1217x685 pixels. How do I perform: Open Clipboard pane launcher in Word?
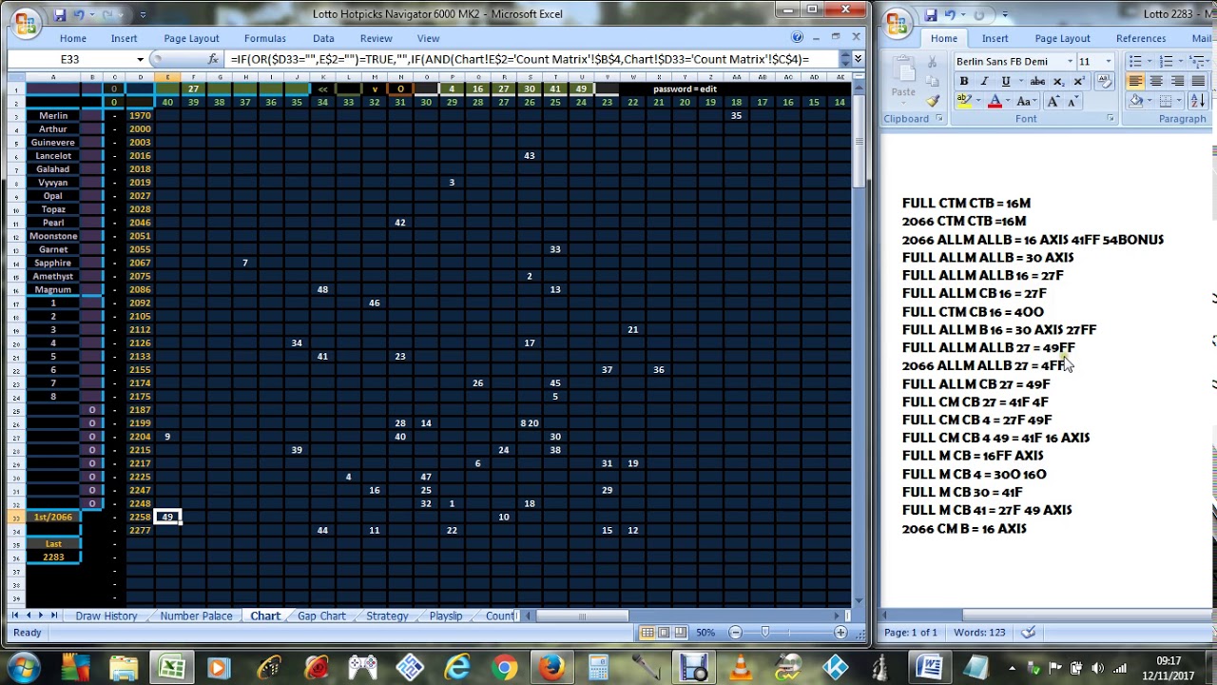[x=939, y=119]
